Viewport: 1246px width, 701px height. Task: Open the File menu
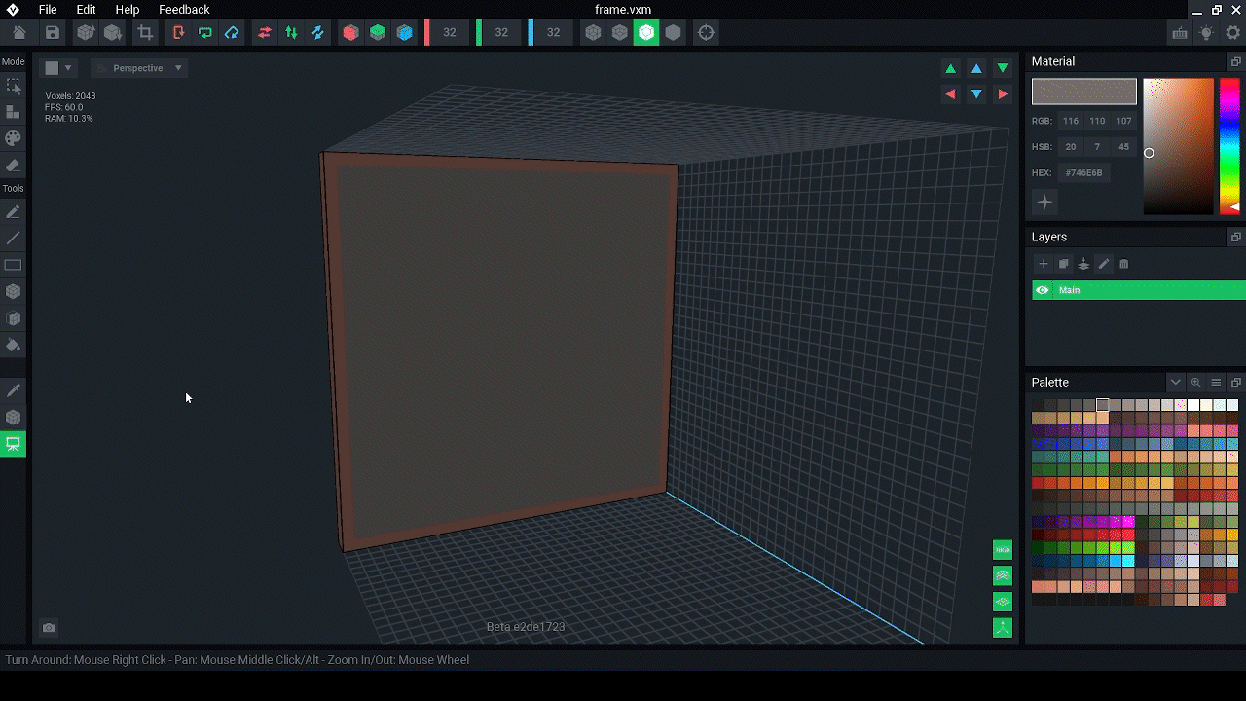tap(48, 10)
